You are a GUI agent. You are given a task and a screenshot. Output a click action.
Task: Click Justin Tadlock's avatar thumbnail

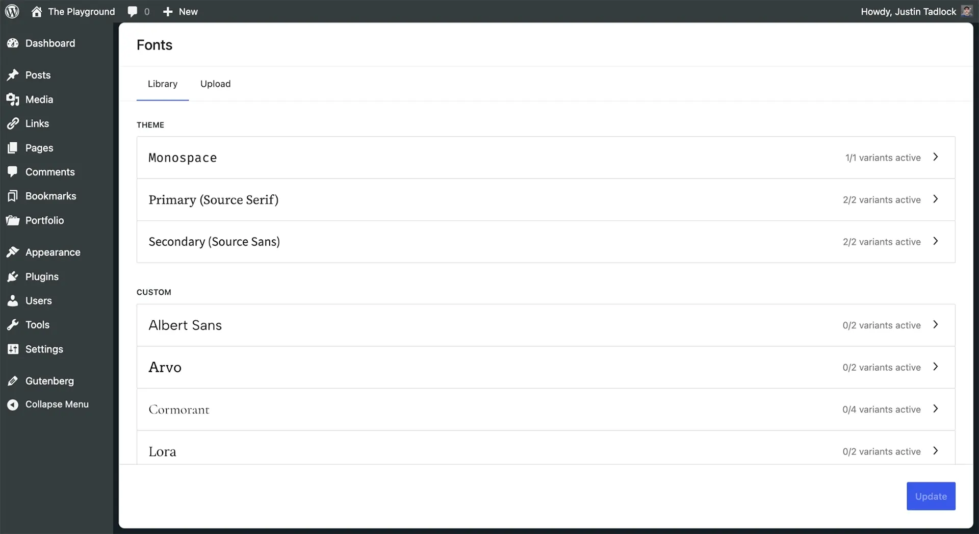point(966,11)
